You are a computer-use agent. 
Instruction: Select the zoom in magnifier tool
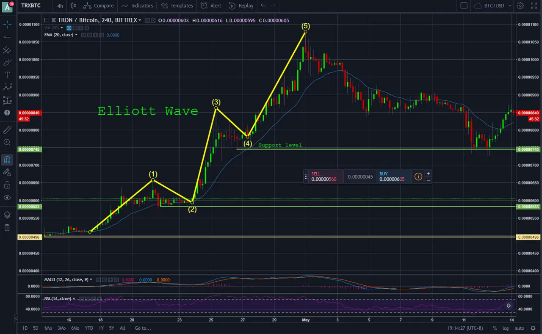click(7, 142)
